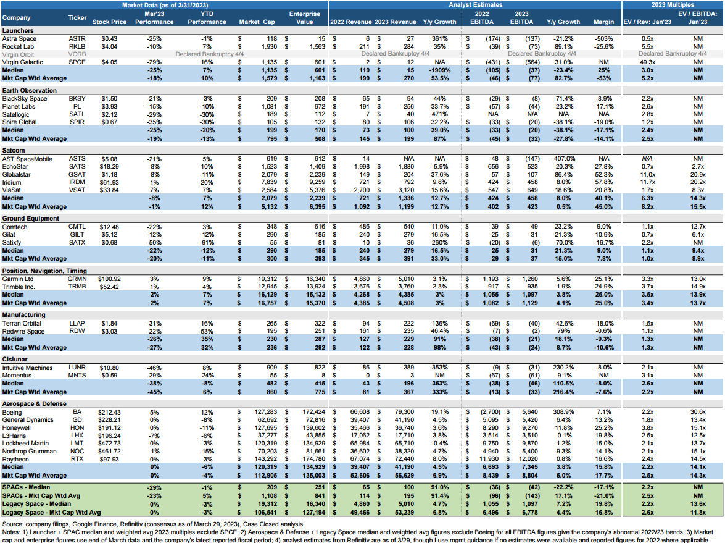Select the Satellogic company name
This screenshot has height=543, width=725.
(15, 115)
